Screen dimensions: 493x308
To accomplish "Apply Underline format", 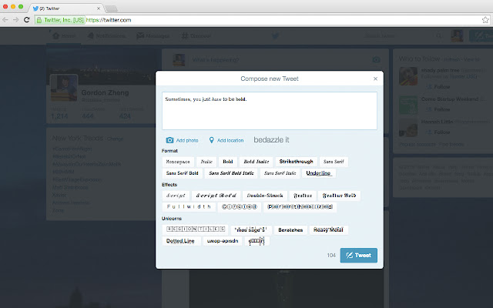I will coord(318,173).
